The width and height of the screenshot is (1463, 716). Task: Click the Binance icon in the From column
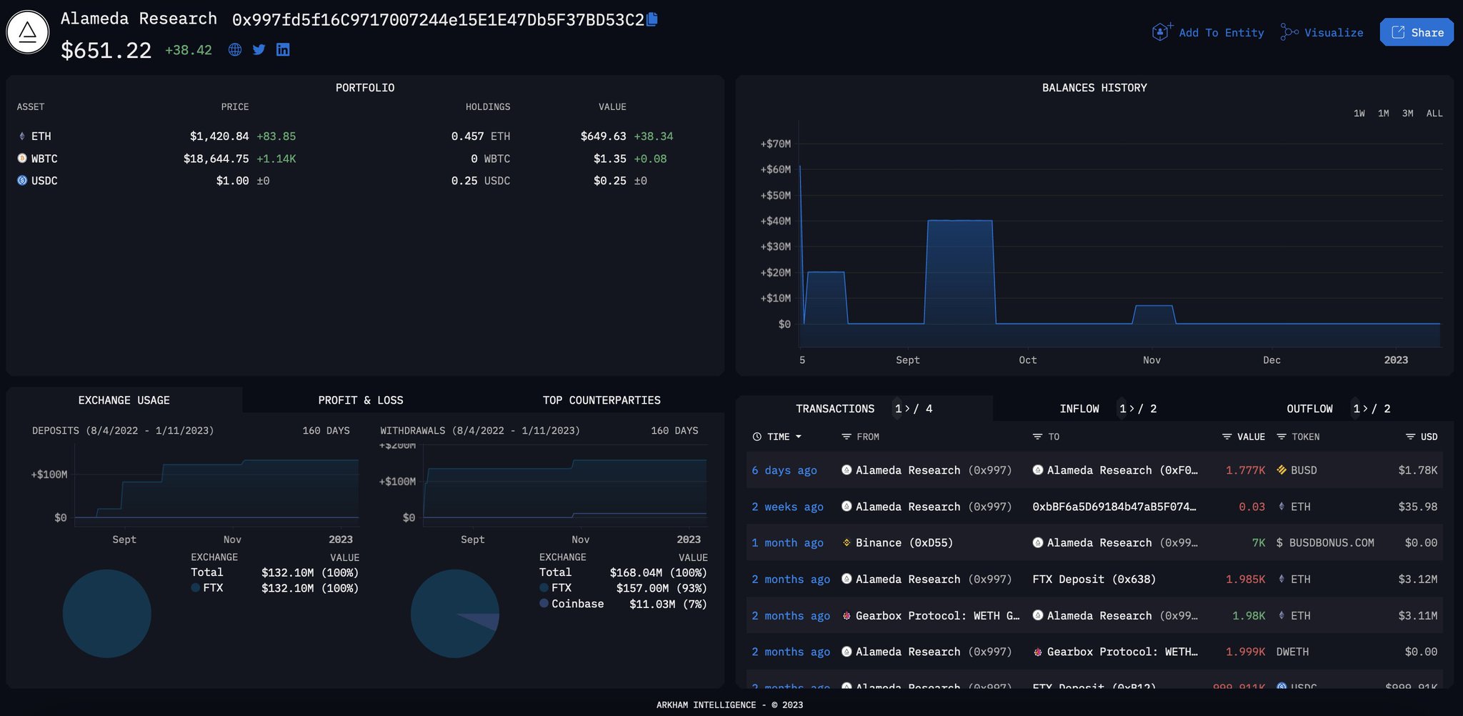click(x=847, y=542)
